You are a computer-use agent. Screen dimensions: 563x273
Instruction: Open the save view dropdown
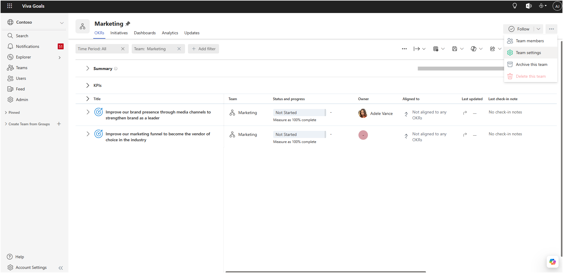458,49
